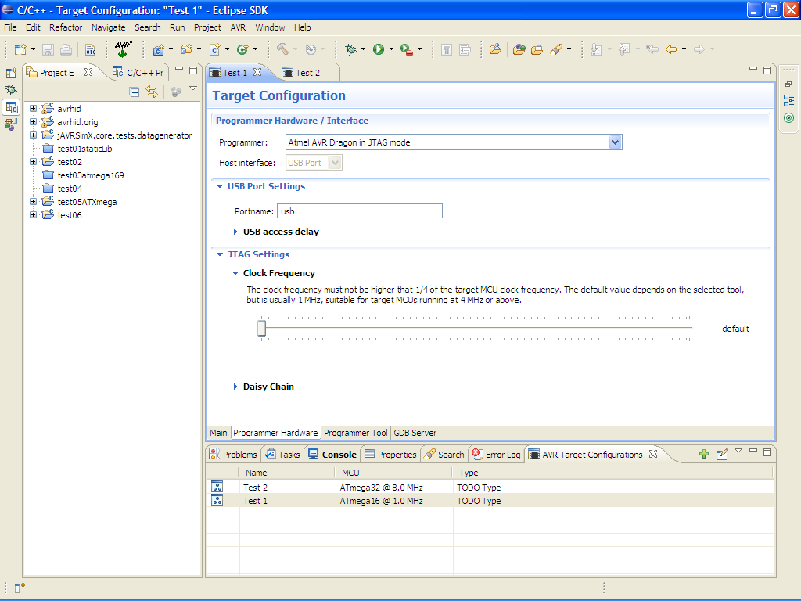
Task: Click the New C source file icon
Action: tap(215, 49)
